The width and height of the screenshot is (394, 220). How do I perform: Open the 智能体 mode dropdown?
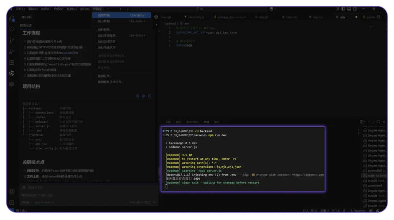click(x=27, y=202)
